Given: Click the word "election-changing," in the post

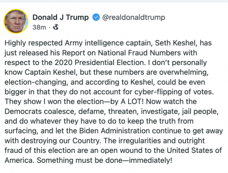Looking at the screenshot, I should 36,82.
